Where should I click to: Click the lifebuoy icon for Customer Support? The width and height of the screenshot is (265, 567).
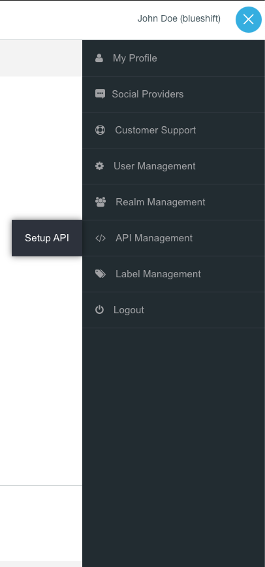pyautogui.click(x=100, y=130)
